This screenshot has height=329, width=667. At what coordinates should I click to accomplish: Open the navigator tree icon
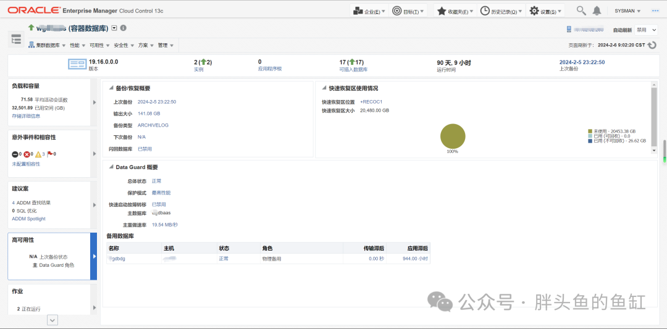[x=16, y=40]
